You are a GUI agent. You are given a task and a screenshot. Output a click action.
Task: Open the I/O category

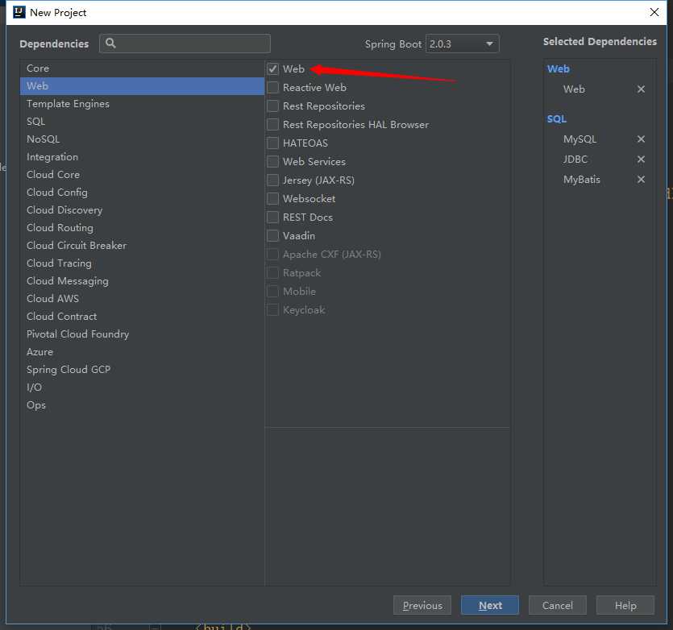click(x=142, y=388)
